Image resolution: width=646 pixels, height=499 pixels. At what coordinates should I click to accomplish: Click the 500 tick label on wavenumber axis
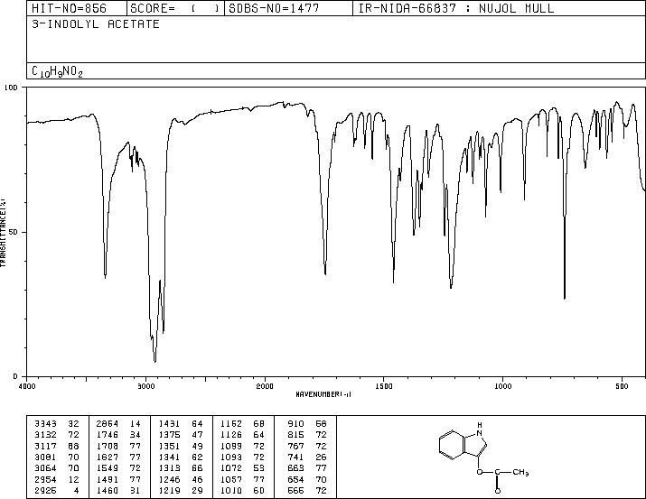pyautogui.click(x=622, y=386)
